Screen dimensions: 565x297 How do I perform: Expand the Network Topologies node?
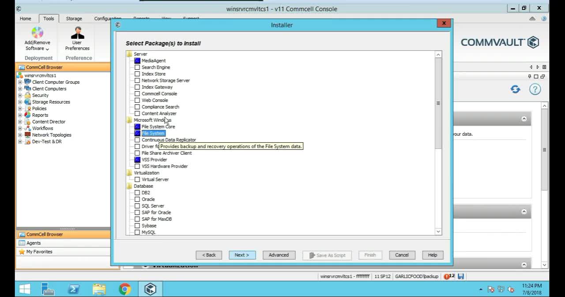click(x=20, y=135)
